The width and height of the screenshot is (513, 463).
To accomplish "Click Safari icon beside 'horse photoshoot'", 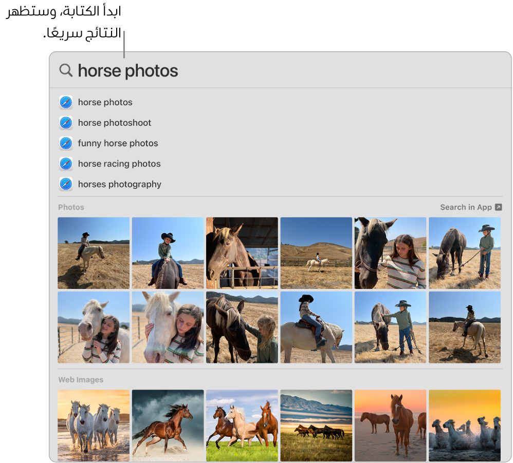I will tap(66, 123).
